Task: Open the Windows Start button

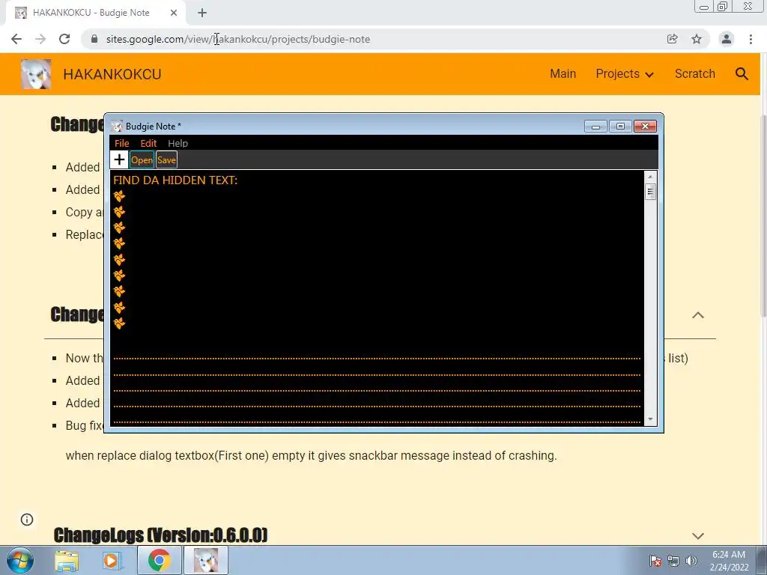Action: point(20,560)
